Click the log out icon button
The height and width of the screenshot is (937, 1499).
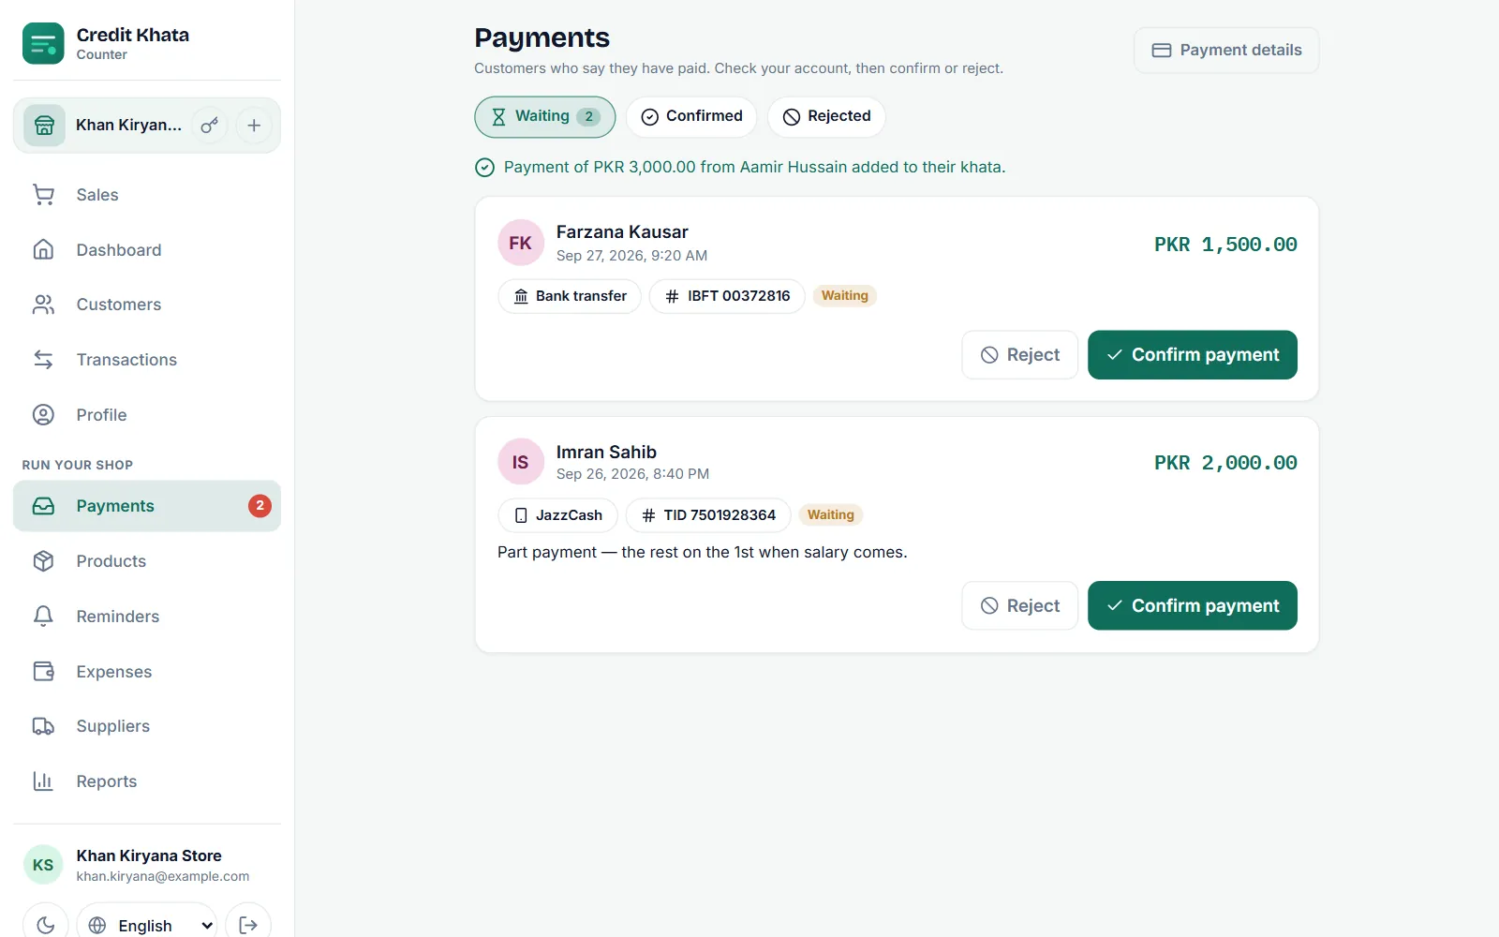click(x=248, y=925)
